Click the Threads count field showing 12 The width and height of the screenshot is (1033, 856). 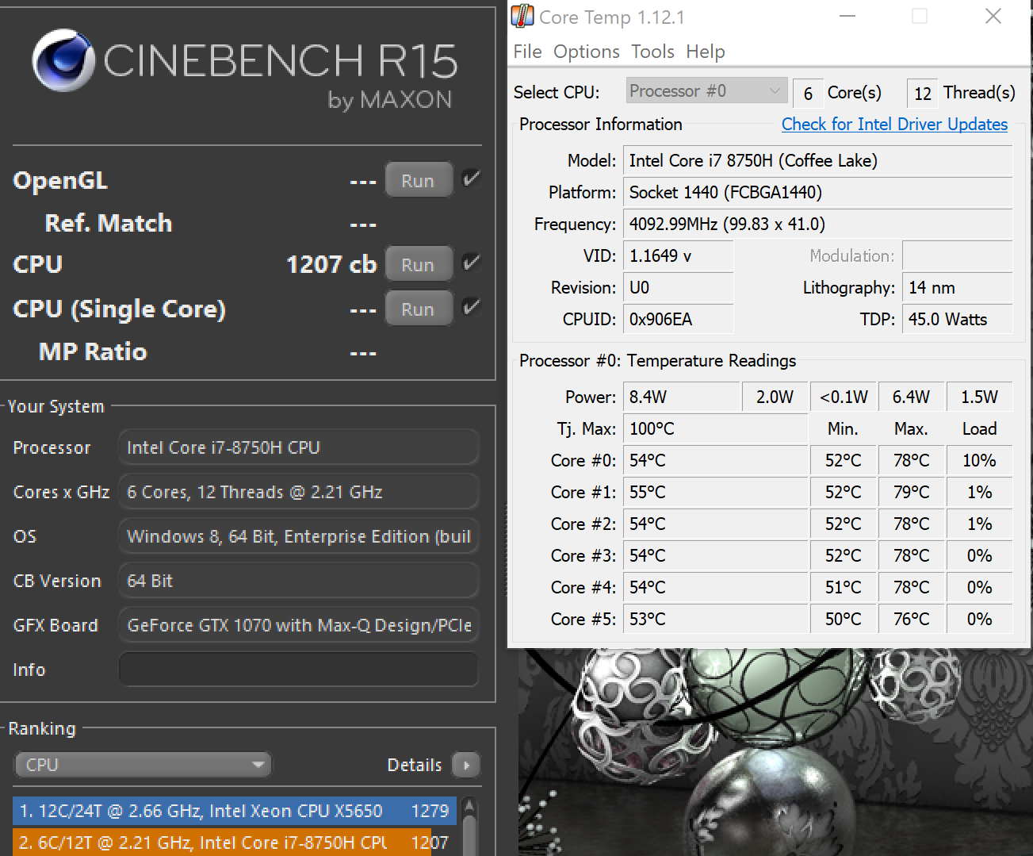pos(923,94)
